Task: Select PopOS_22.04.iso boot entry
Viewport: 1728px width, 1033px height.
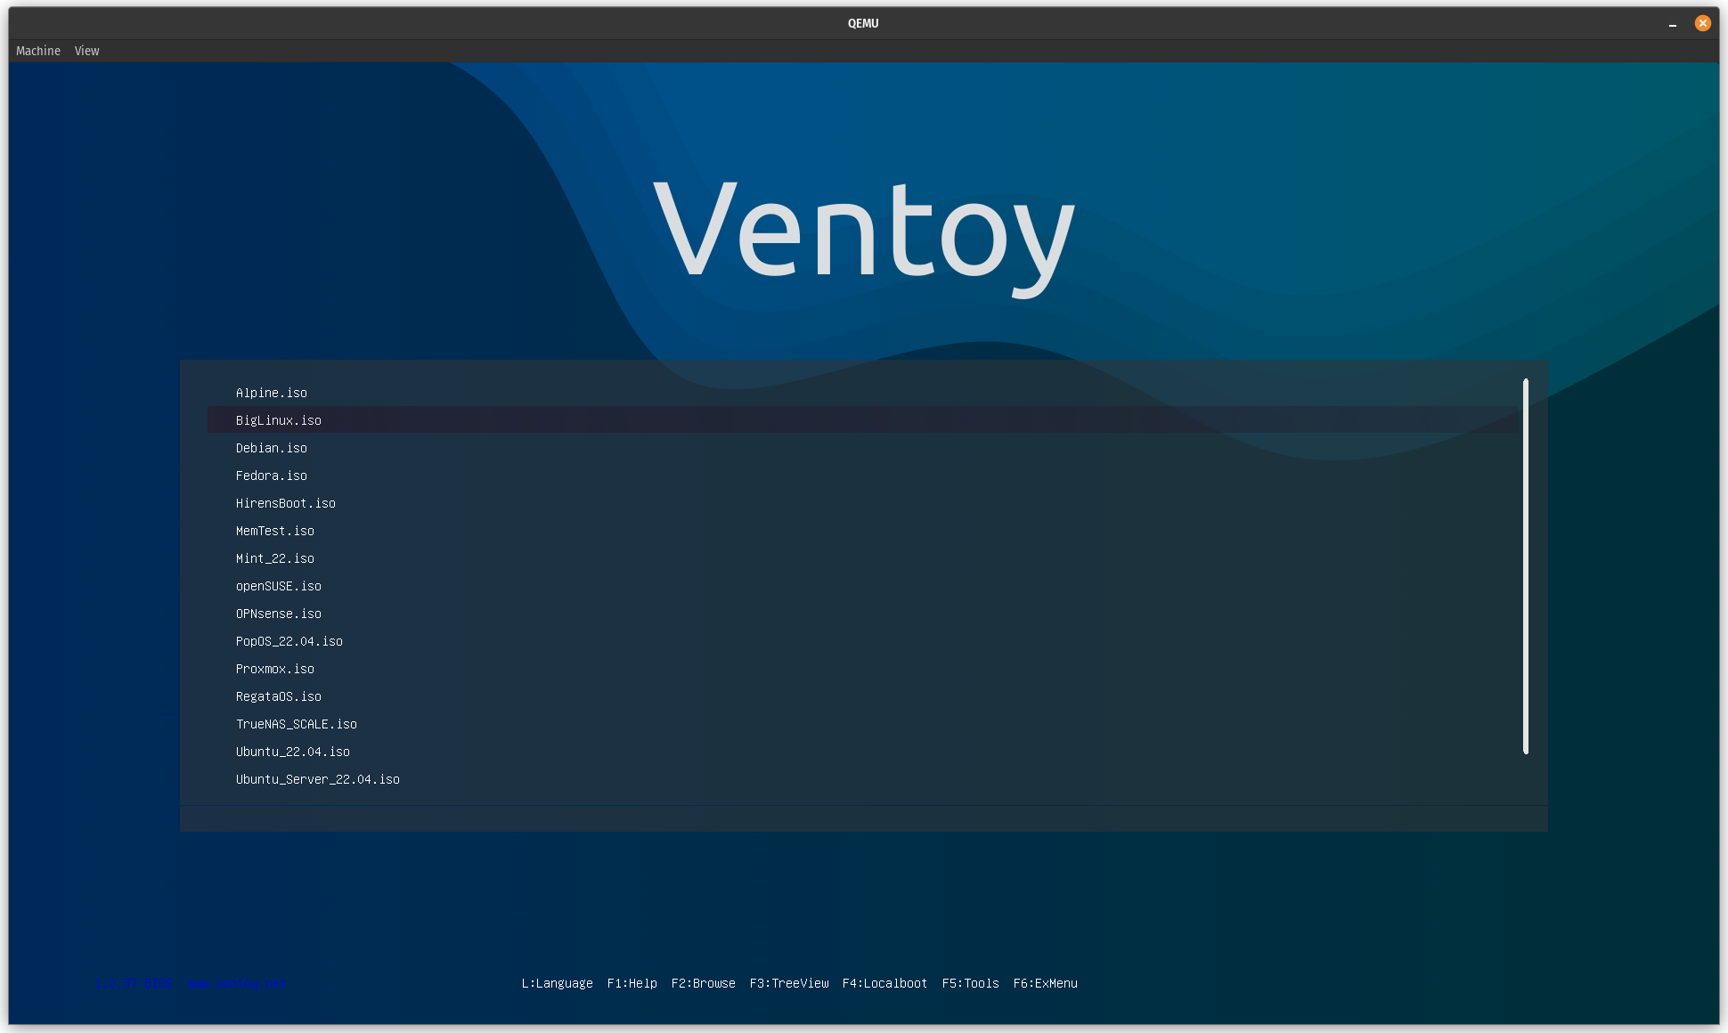Action: coord(864,641)
